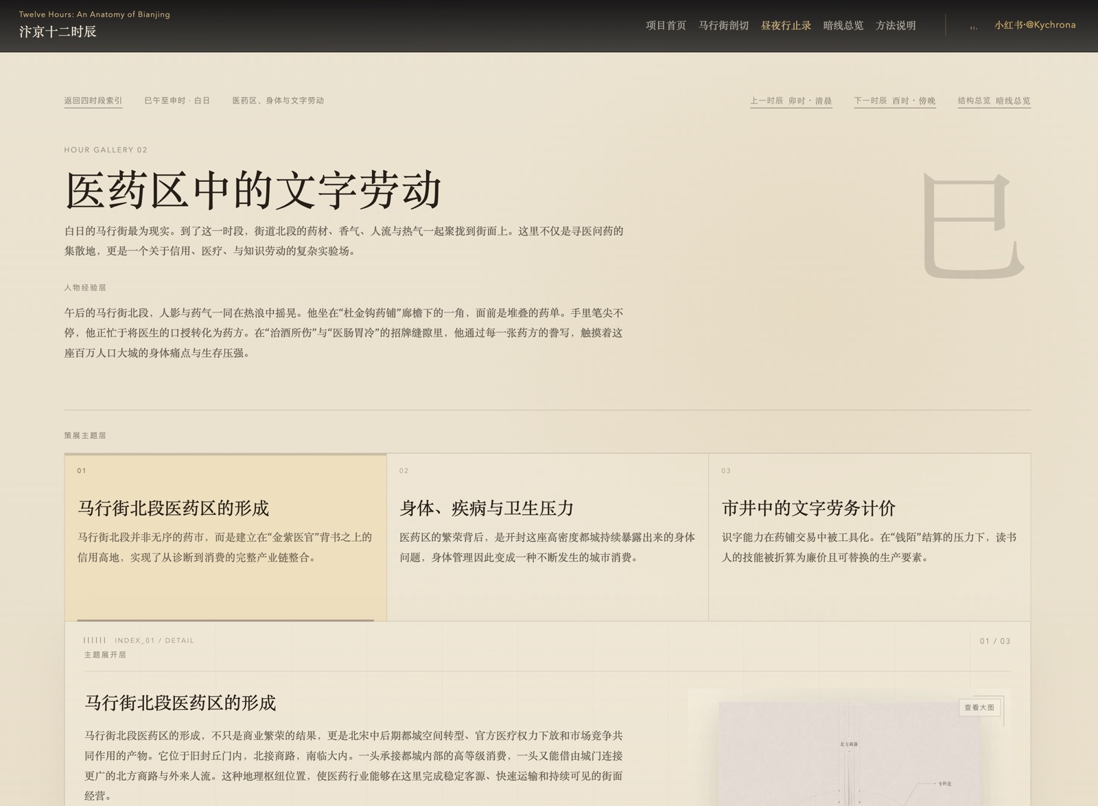
Task: Click breadcrumb text 医药区、身体与文字劳动
Action: 278,101
